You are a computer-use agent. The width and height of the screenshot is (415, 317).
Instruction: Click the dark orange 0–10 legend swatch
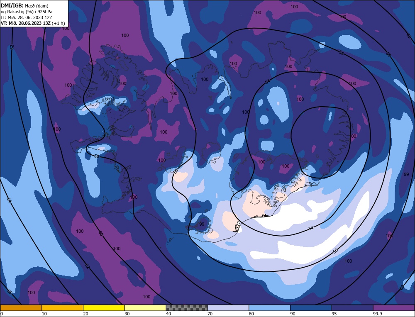pos(21,308)
